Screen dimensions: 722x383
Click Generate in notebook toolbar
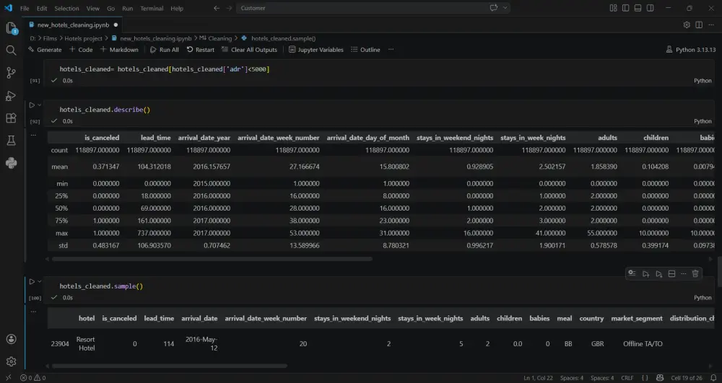(x=45, y=50)
